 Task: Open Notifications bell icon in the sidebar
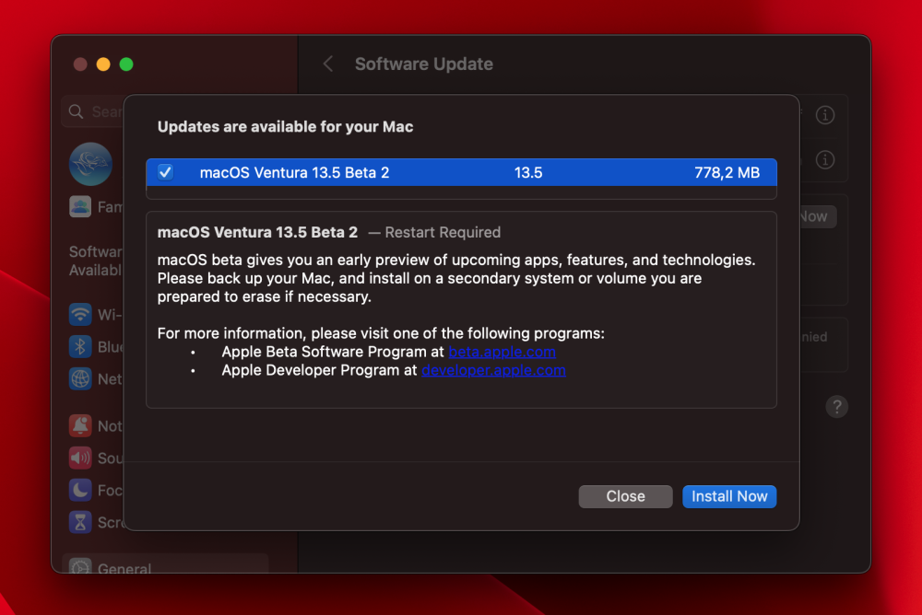click(80, 426)
